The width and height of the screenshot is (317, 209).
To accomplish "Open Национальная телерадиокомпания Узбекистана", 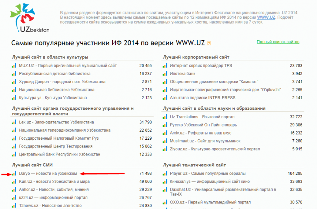I will [x=65, y=130].
